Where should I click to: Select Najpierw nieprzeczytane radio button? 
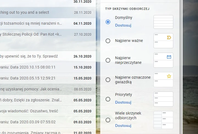pos(108,60)
